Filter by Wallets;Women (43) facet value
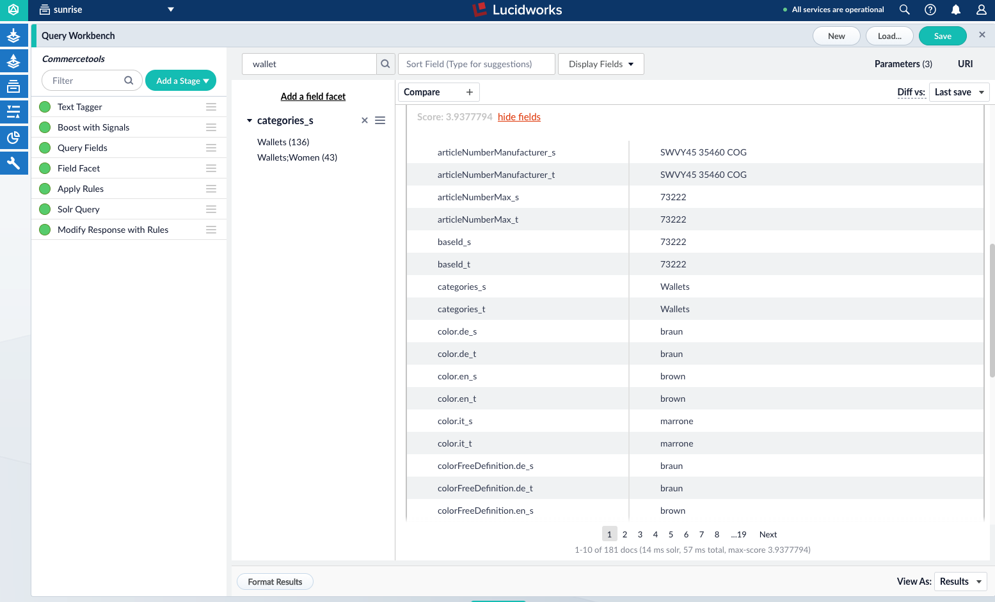The width and height of the screenshot is (995, 602). tap(297, 157)
